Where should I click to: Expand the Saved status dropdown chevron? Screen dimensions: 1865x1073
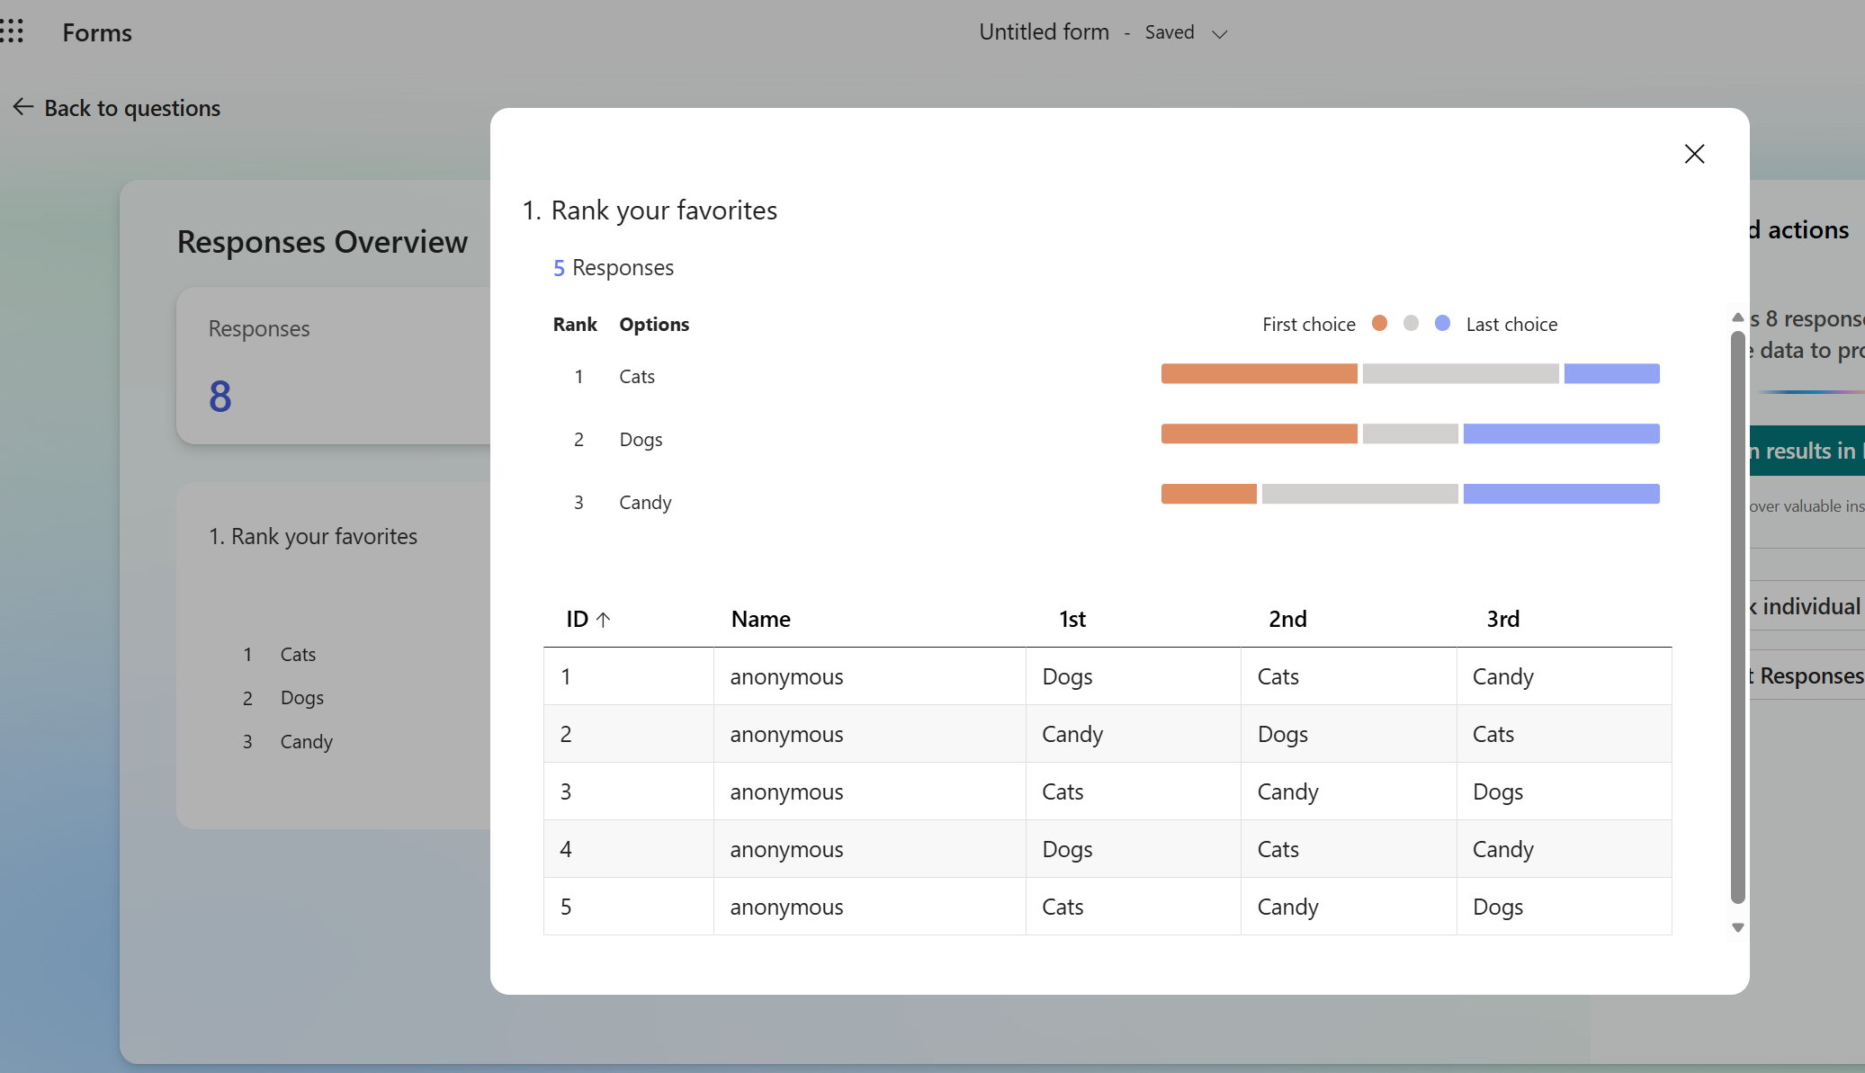tap(1219, 34)
